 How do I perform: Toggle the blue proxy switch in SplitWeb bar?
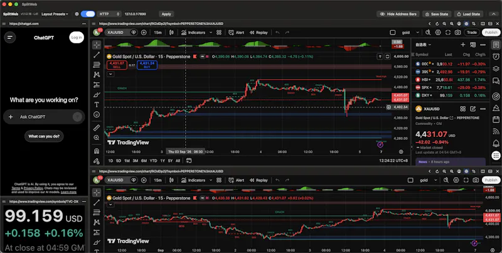[88, 14]
